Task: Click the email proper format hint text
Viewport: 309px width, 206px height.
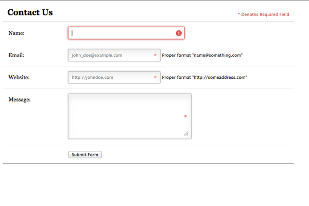Action: pos(202,55)
